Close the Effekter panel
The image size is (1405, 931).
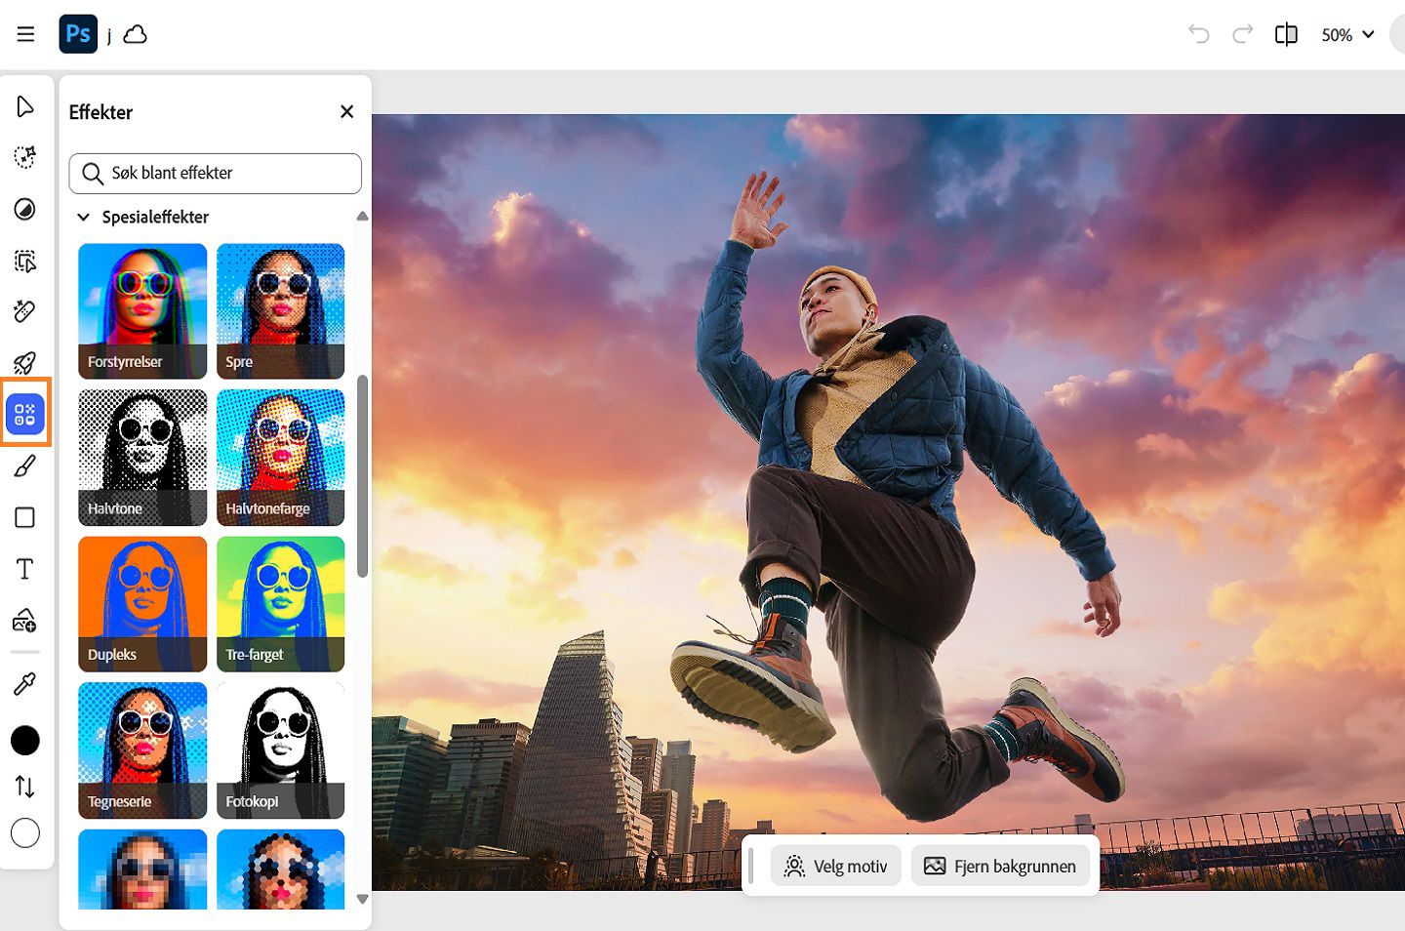tap(347, 112)
